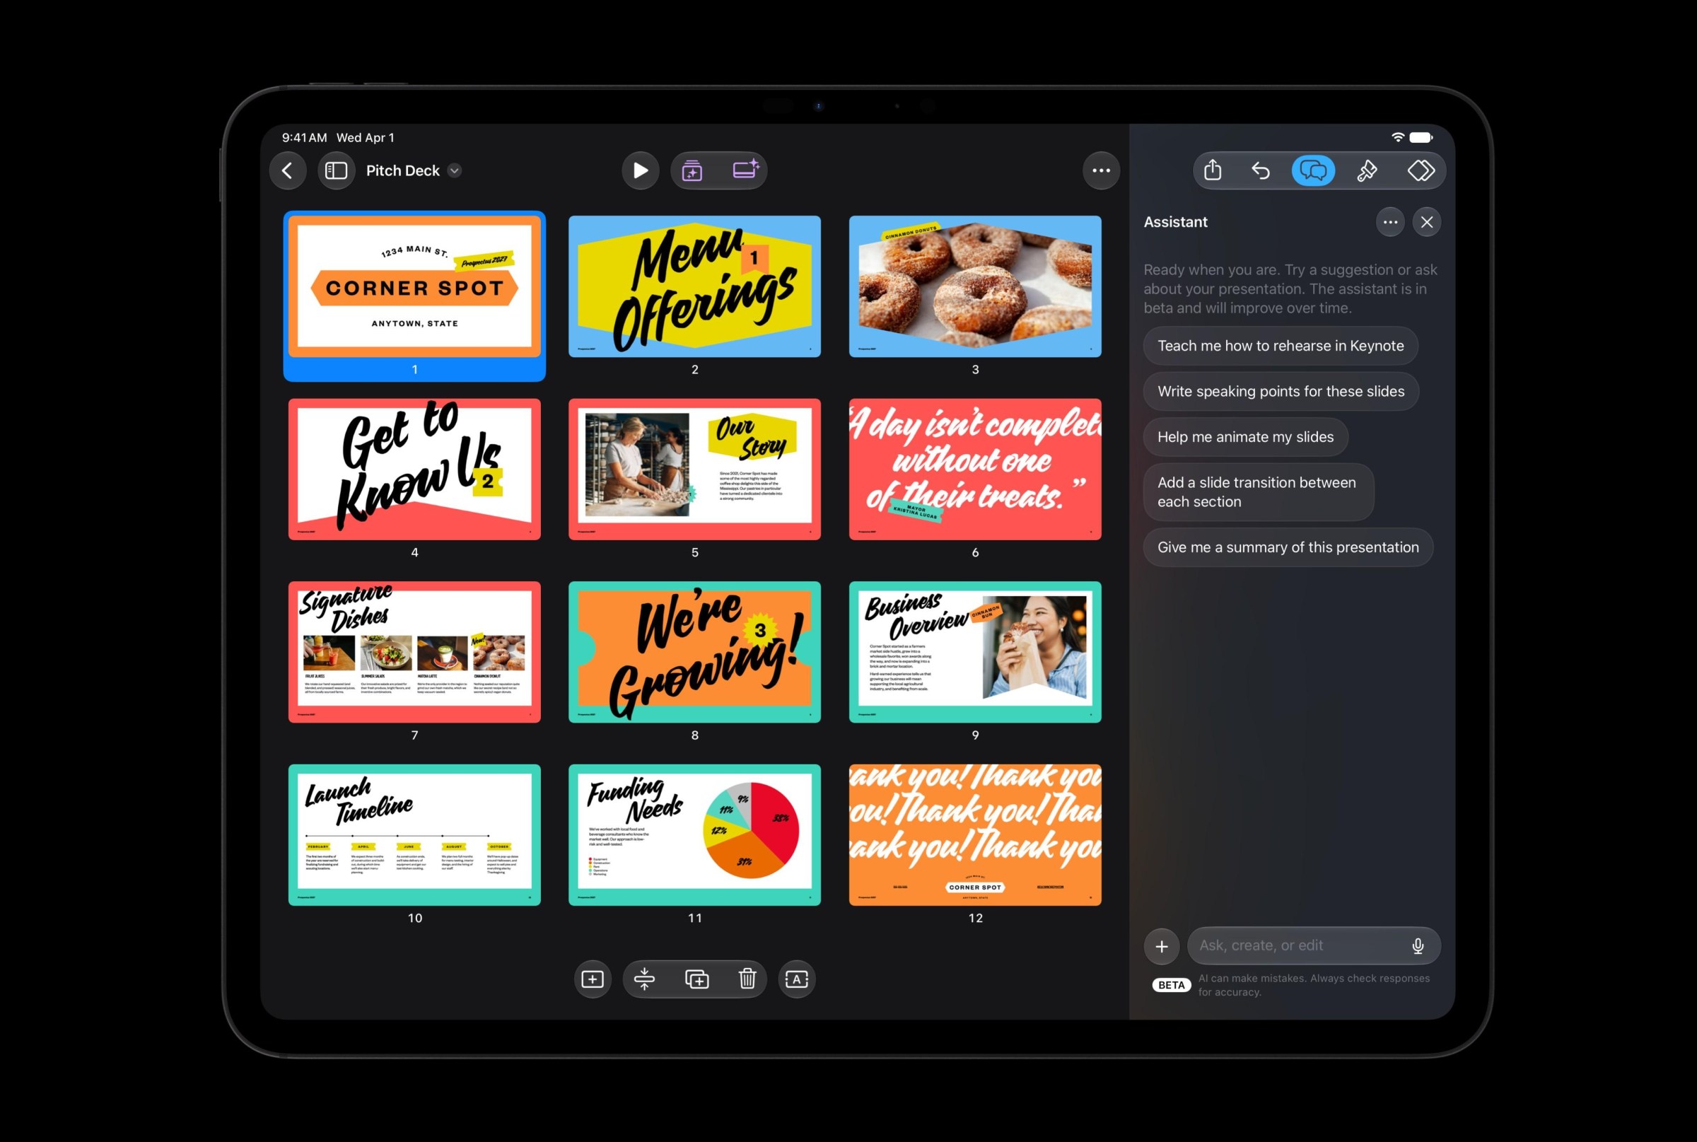This screenshot has height=1142, width=1697.
Task: Tap the Wi-Fi status icon
Action: (1397, 137)
